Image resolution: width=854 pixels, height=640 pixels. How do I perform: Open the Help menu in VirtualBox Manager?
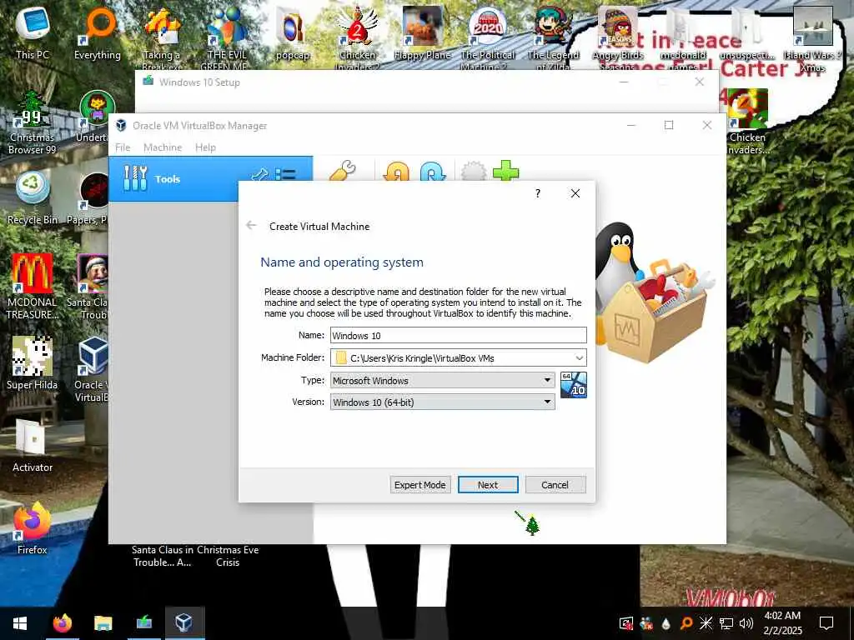pyautogui.click(x=205, y=147)
